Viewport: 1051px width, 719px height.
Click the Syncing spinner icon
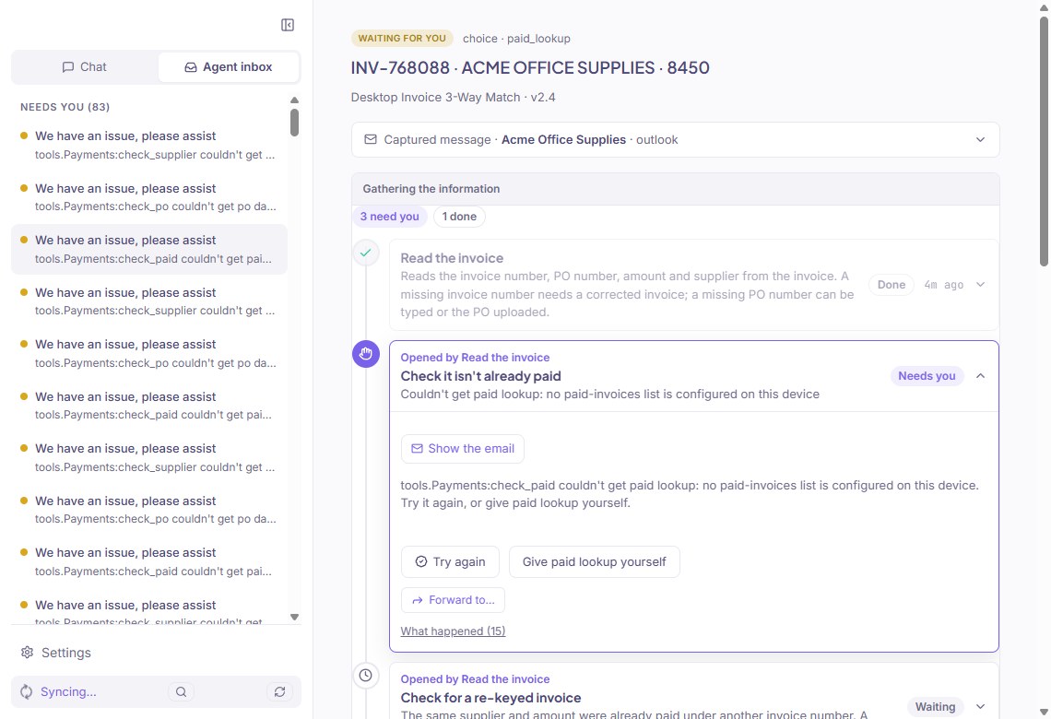(x=26, y=691)
